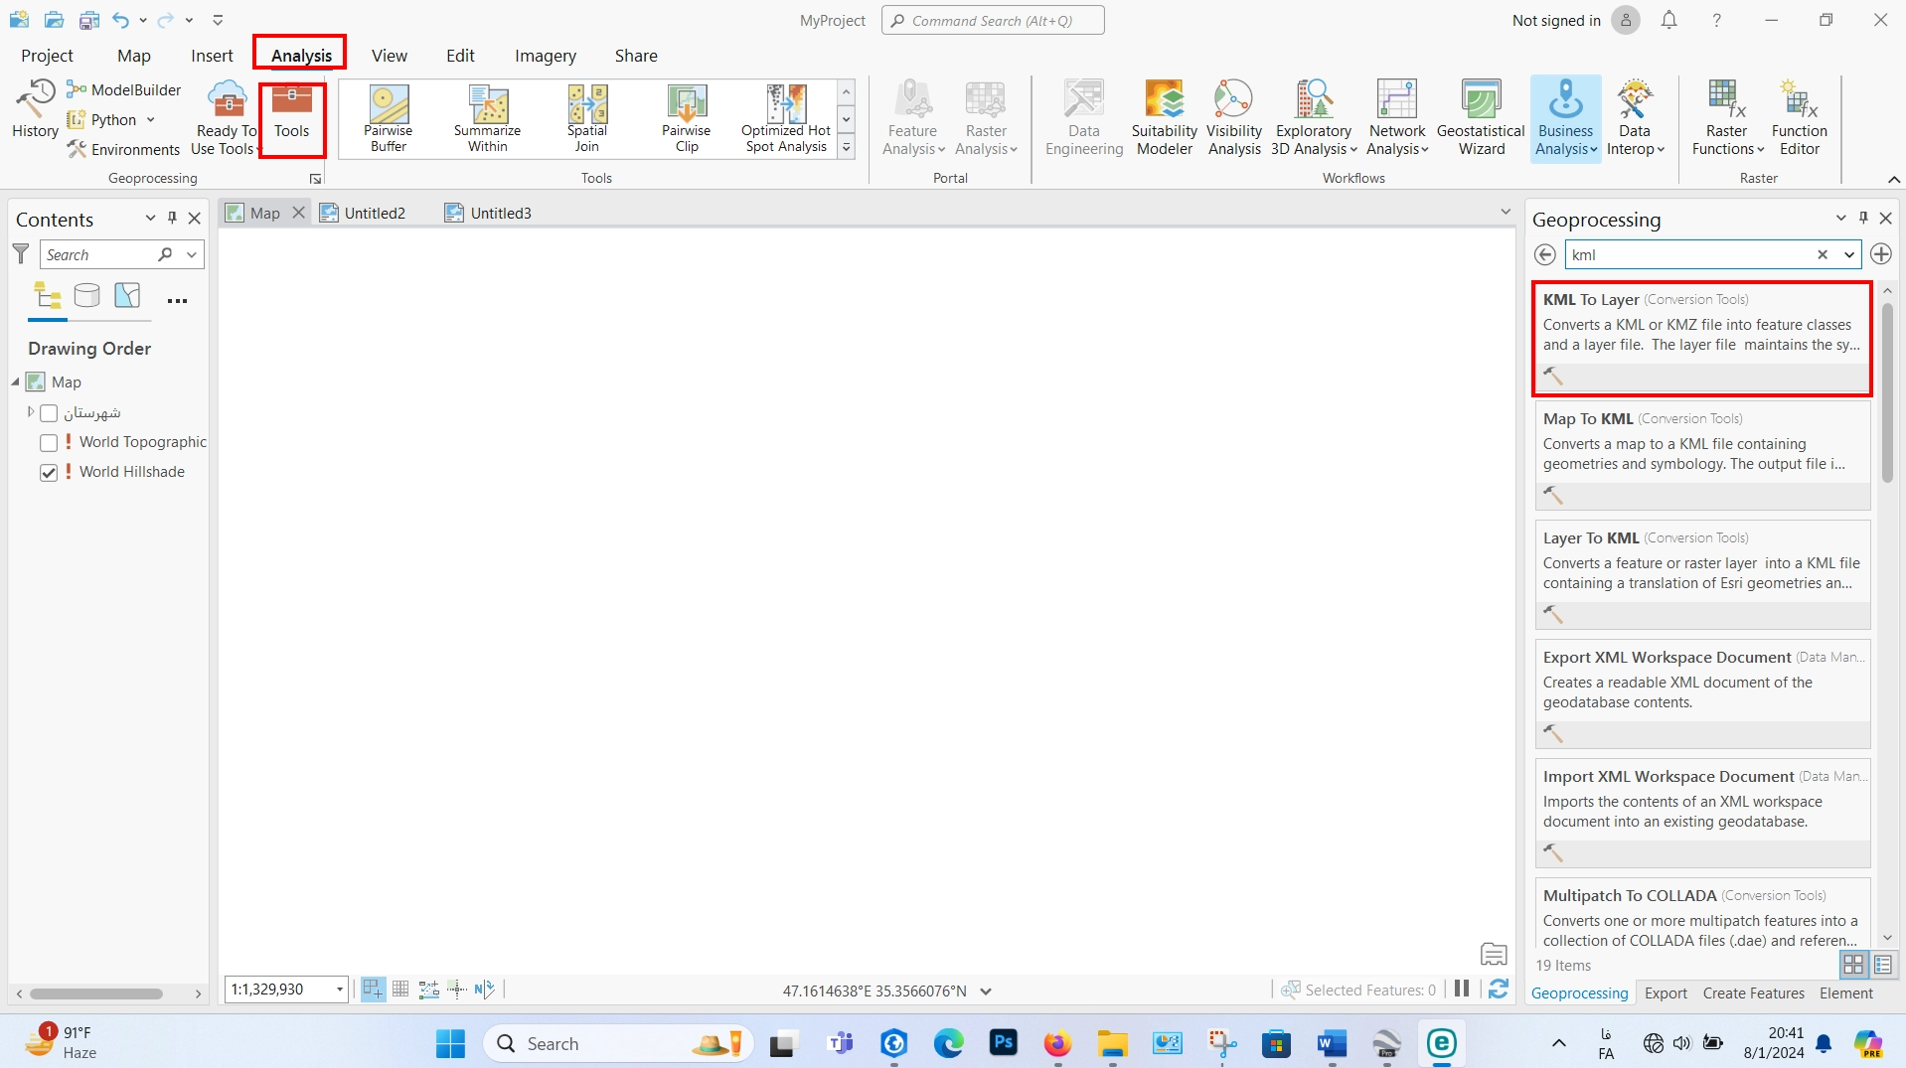Toggle constraints button in status bar

(x=428, y=990)
